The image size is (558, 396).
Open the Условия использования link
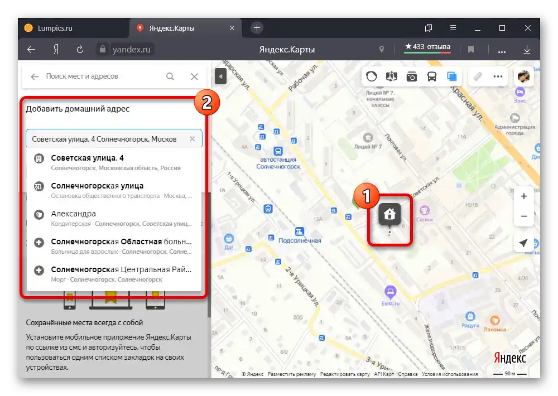coord(450,374)
